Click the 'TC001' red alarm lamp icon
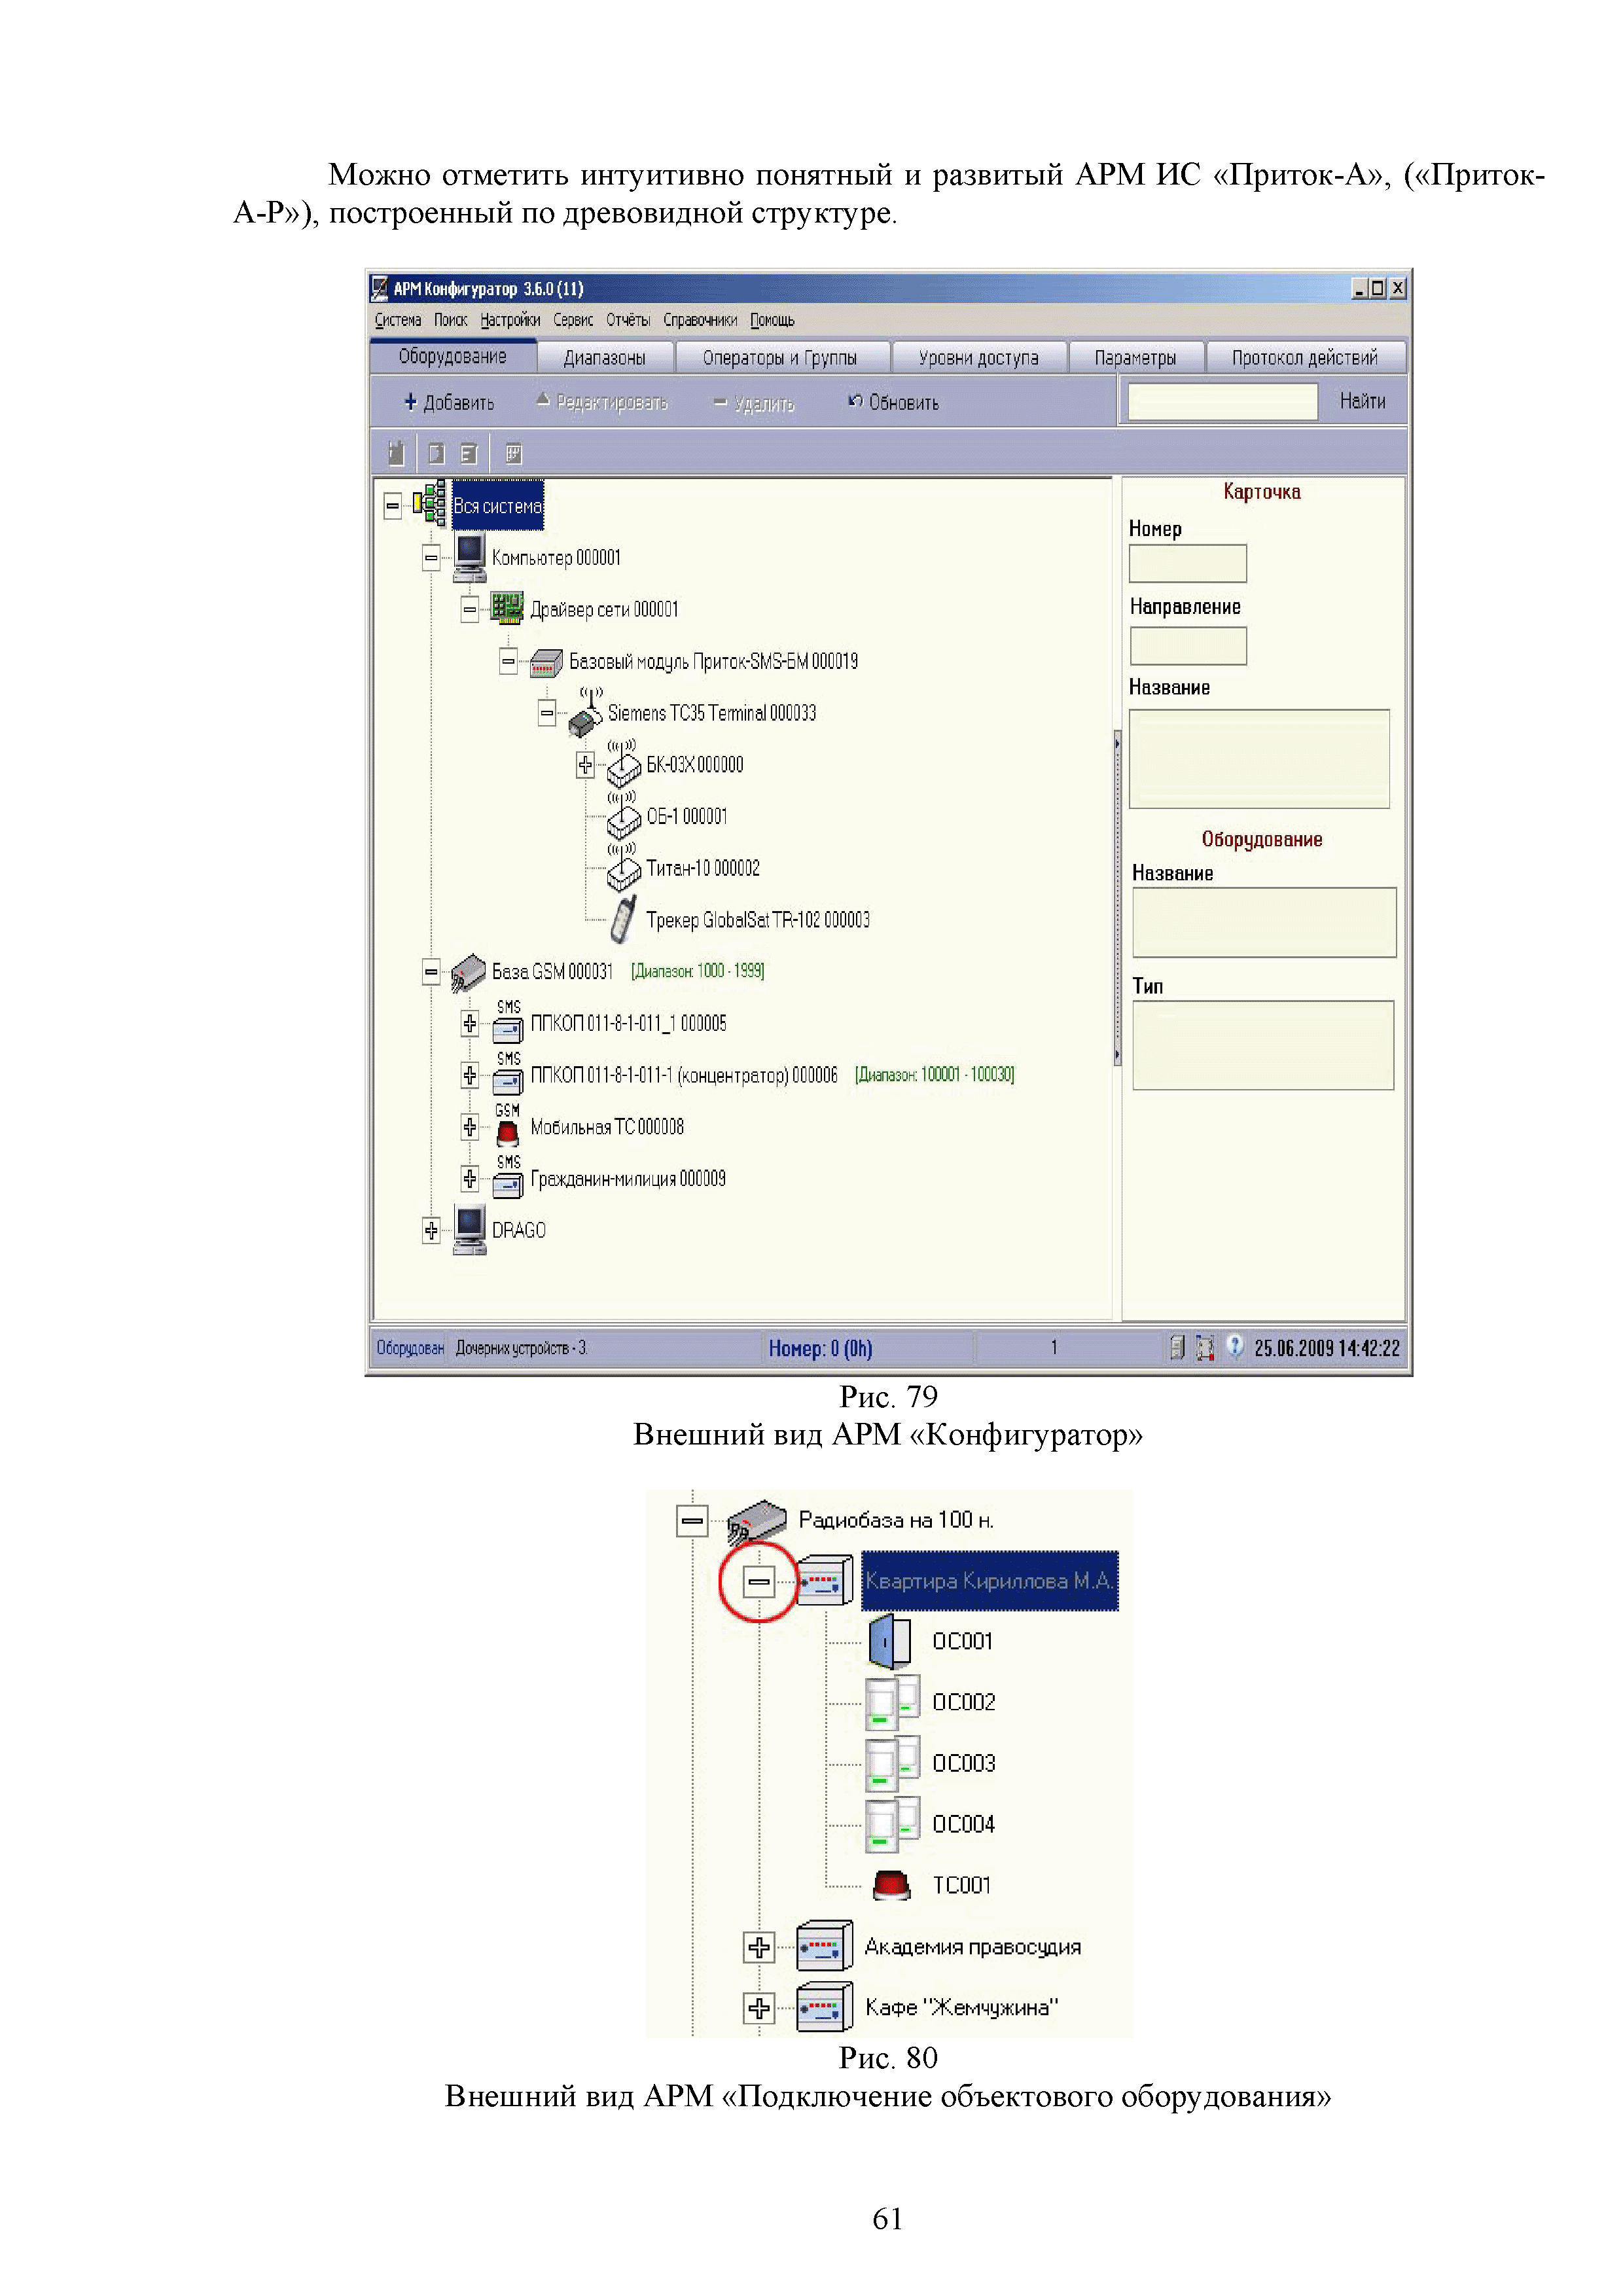The height and width of the screenshot is (2296, 1623). click(x=890, y=1885)
